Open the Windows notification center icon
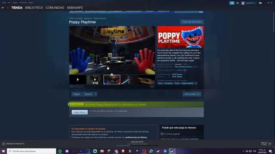275x154 pixels. pyautogui.click(x=270, y=151)
